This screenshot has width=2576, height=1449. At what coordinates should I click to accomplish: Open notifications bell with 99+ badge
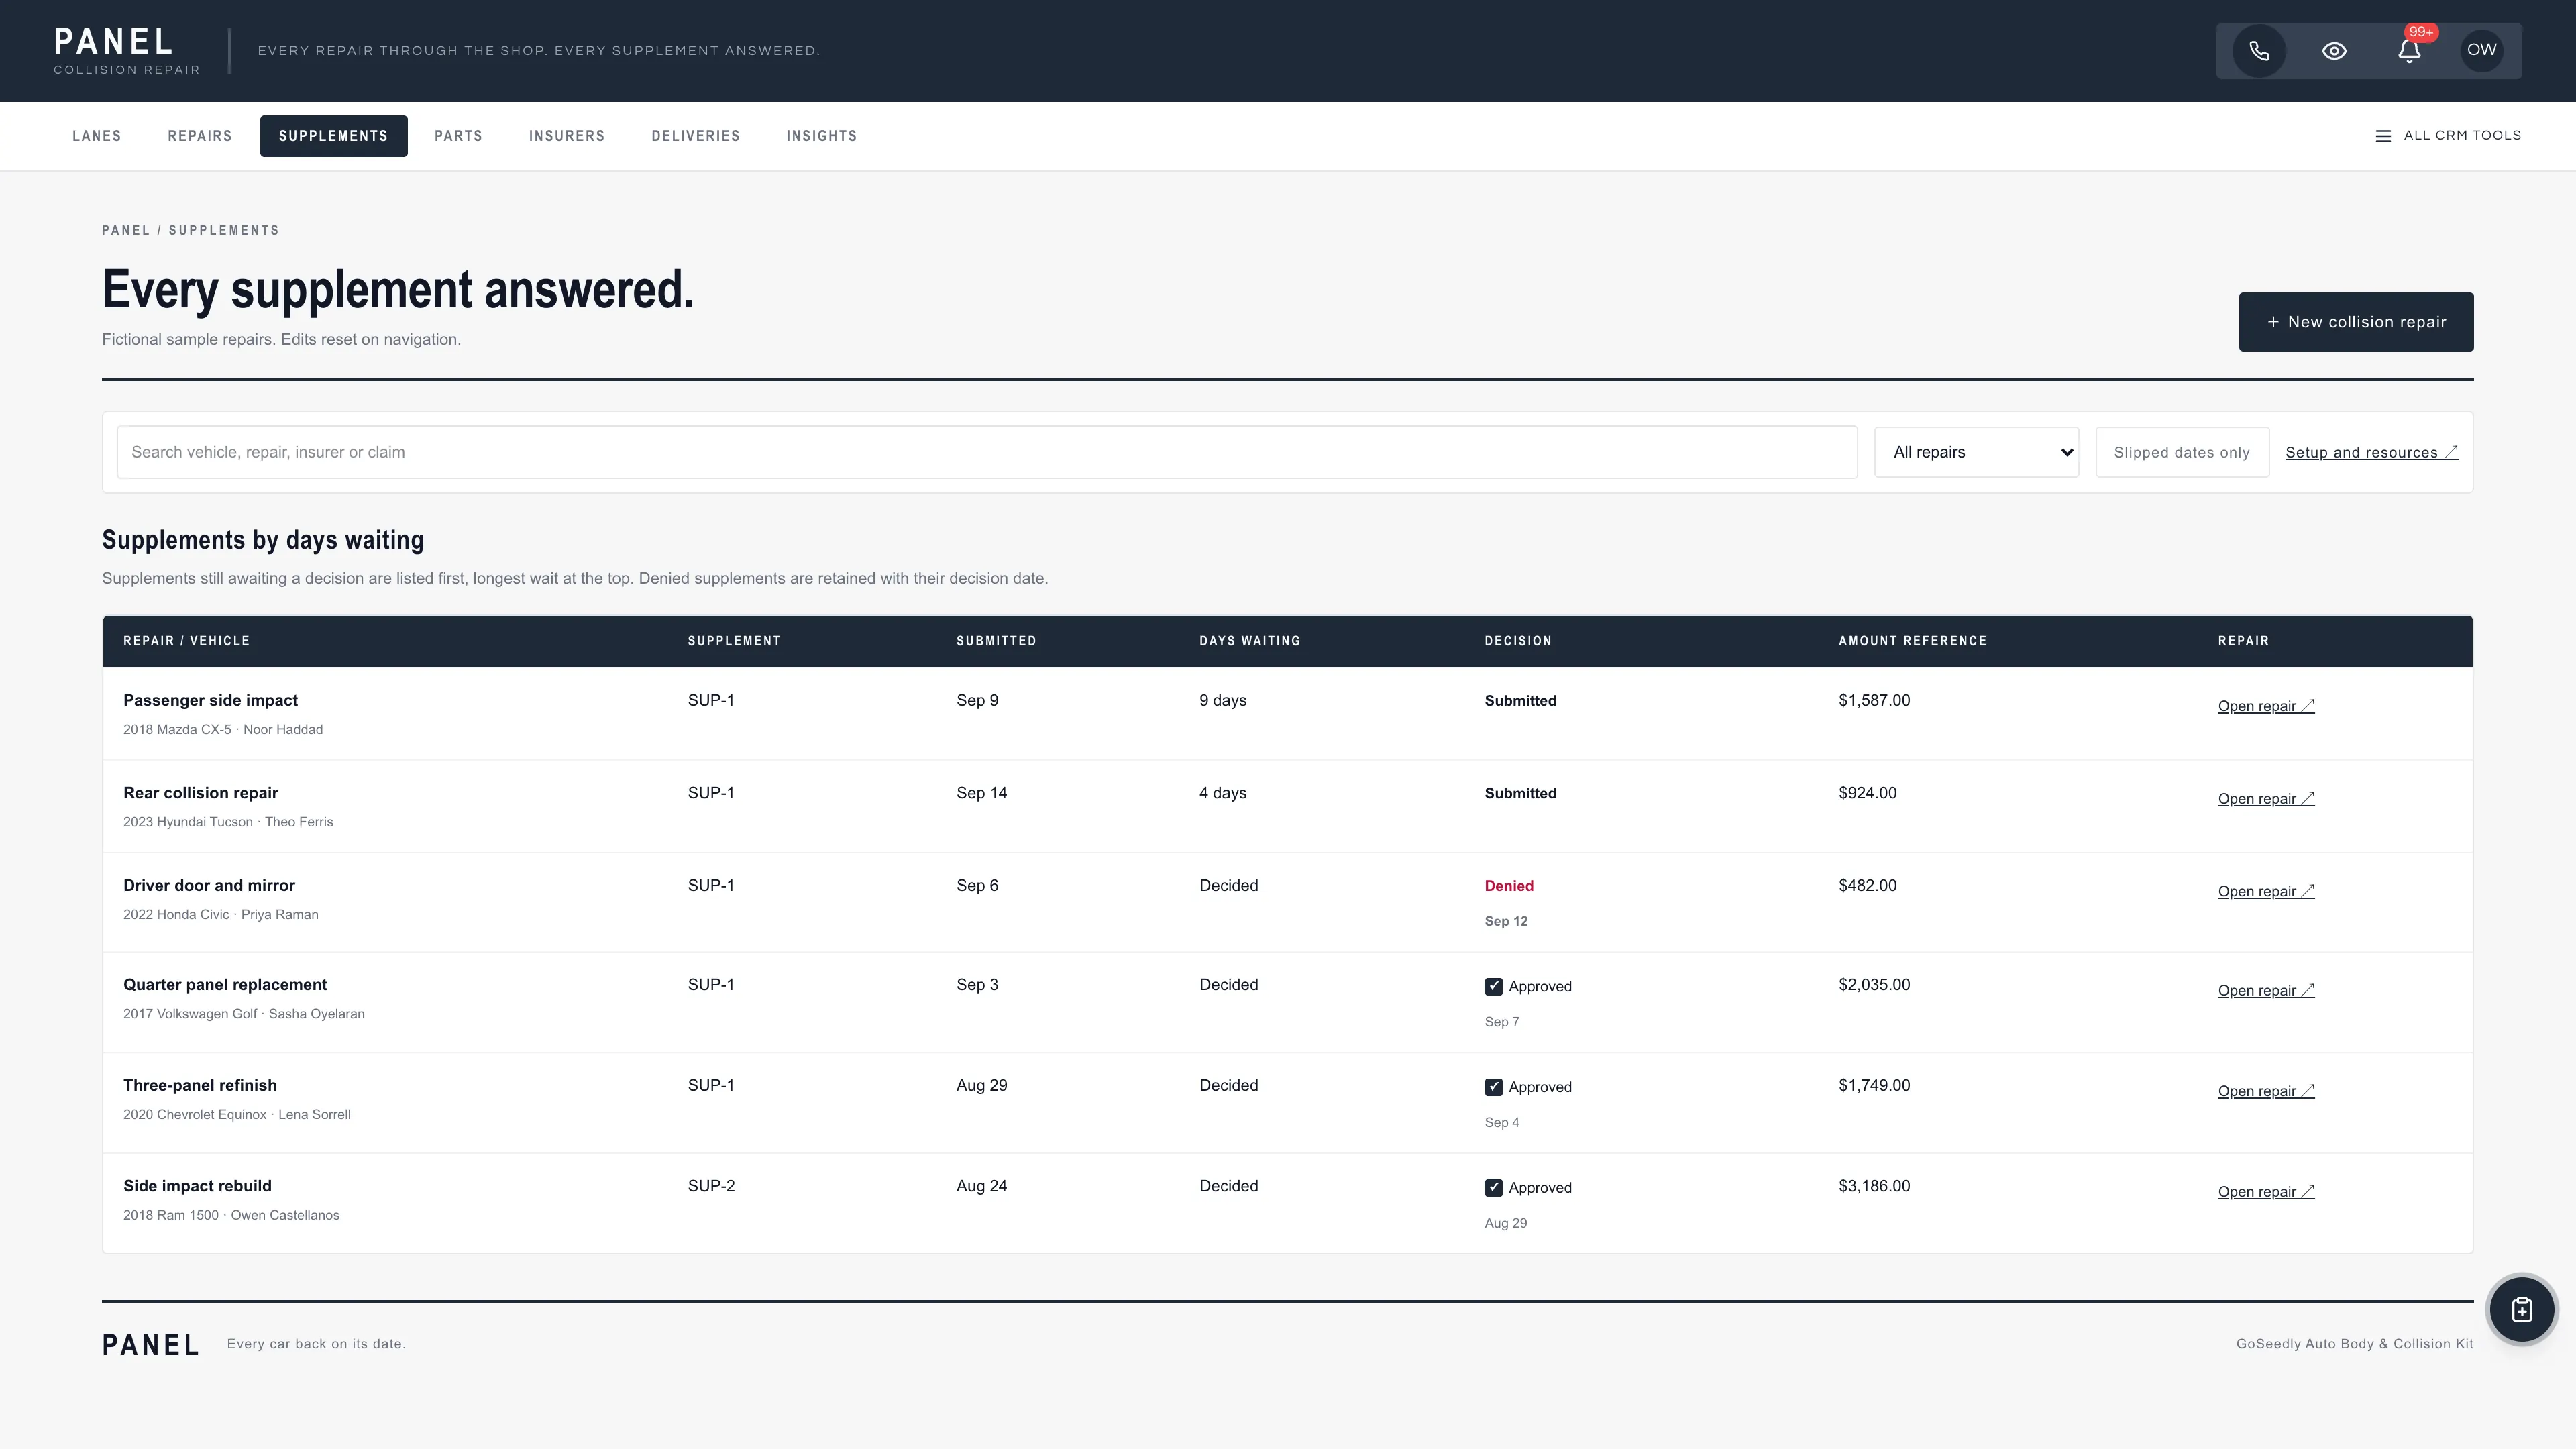coord(2409,51)
